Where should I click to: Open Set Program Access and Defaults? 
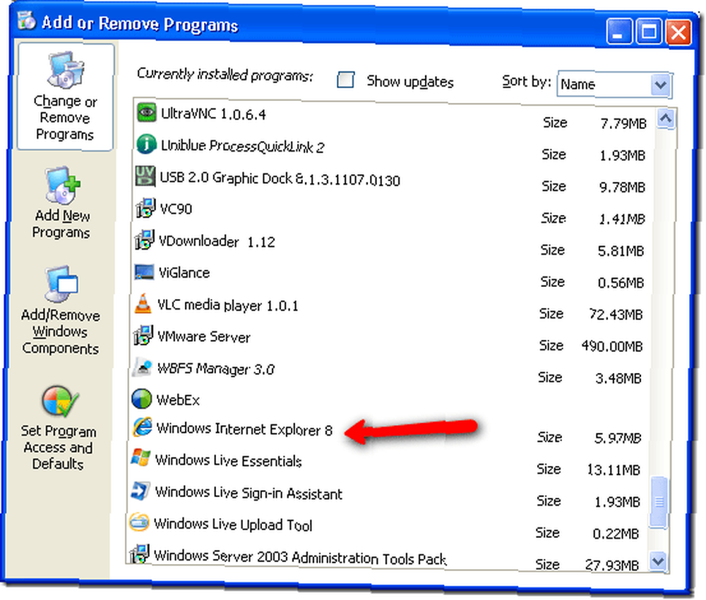tap(58, 428)
